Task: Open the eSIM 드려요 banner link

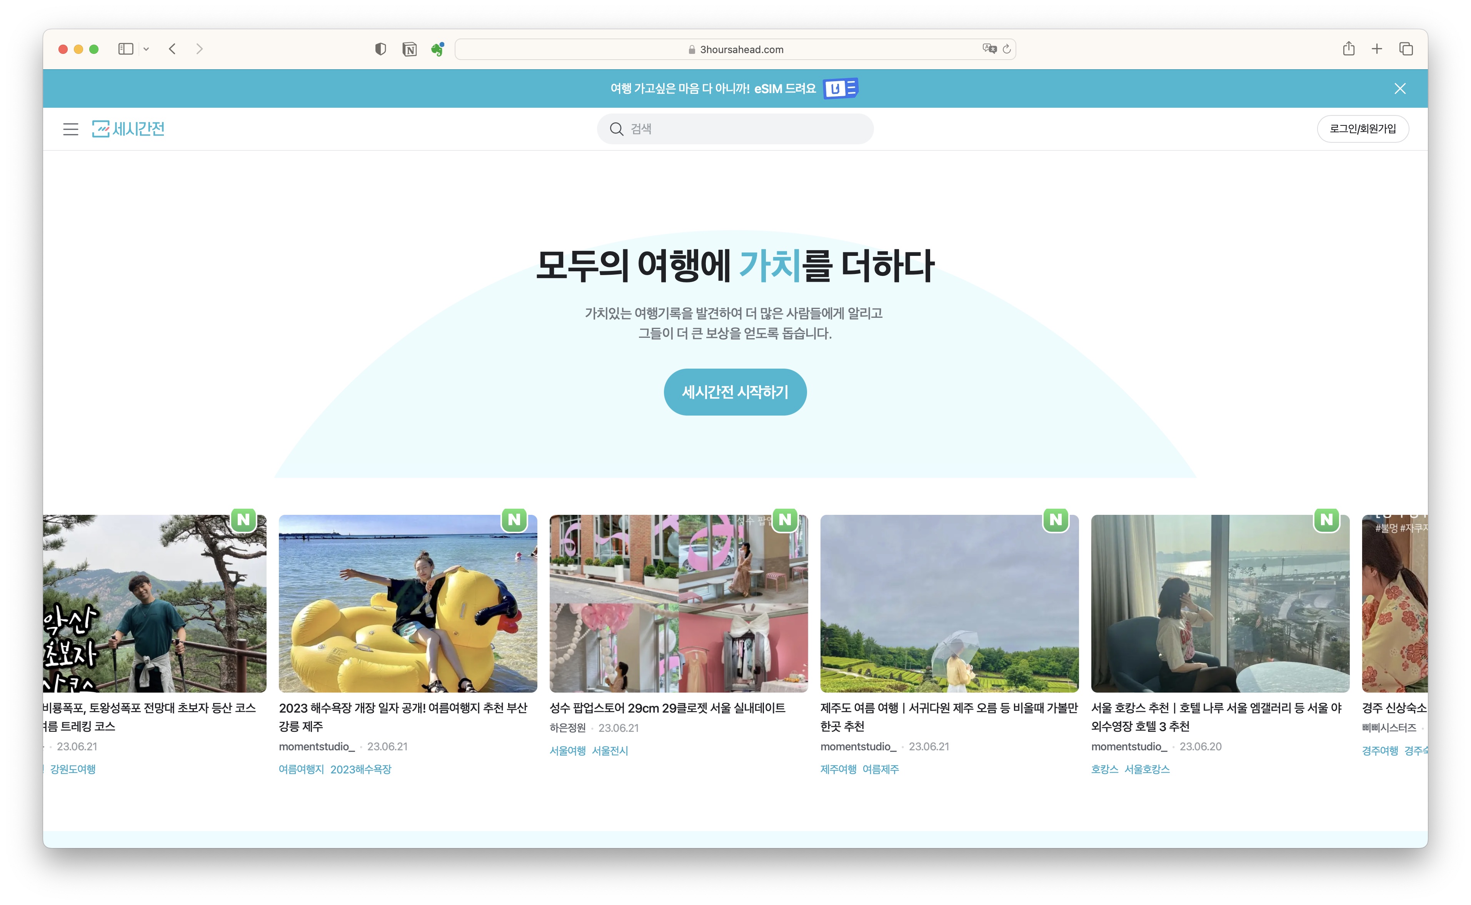Action: pyautogui.click(x=785, y=88)
